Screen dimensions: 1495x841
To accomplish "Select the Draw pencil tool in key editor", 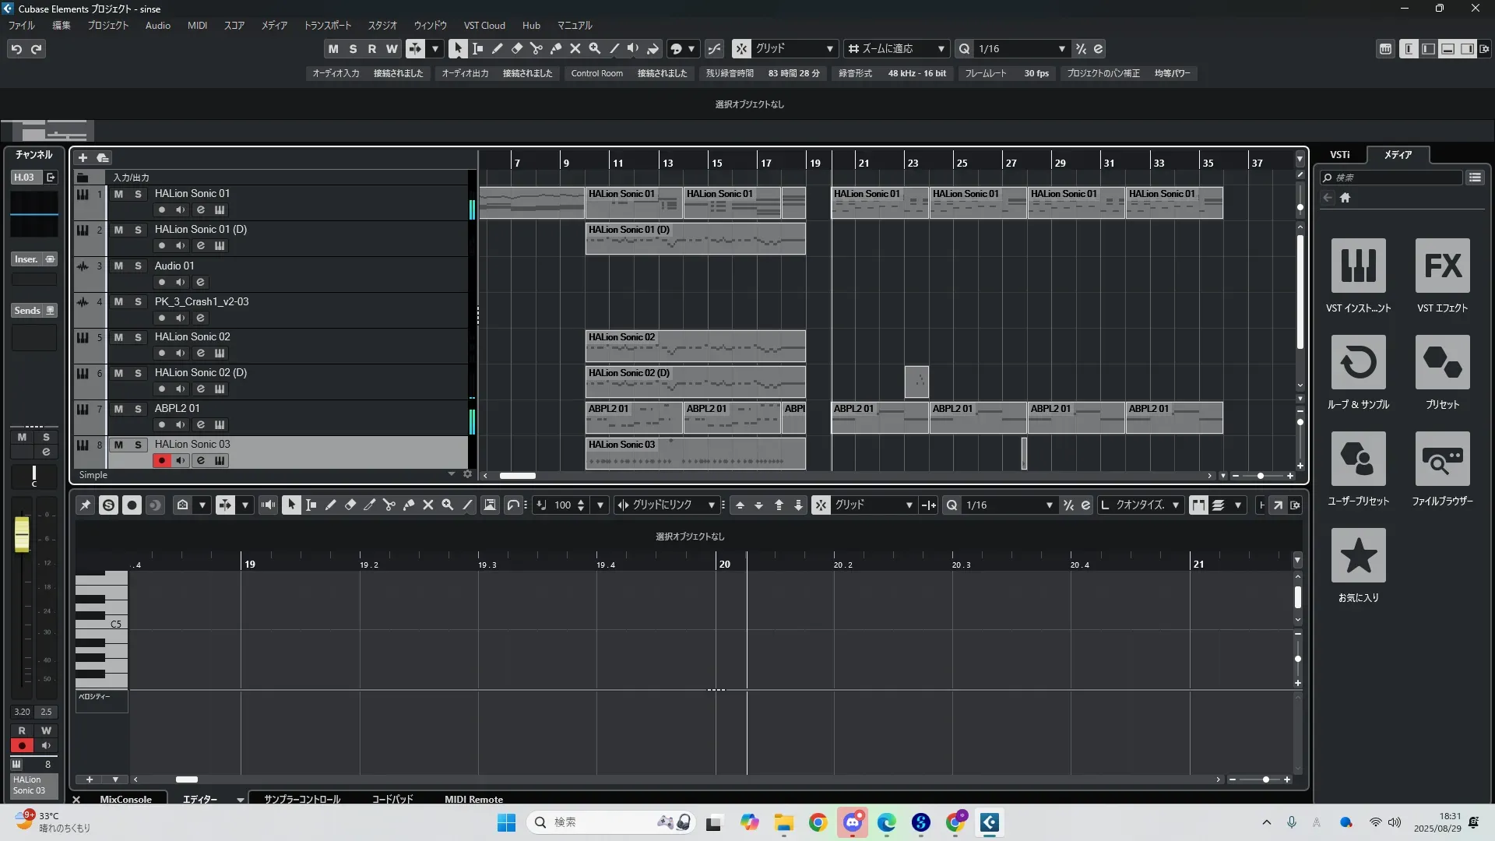I will coord(330,505).
